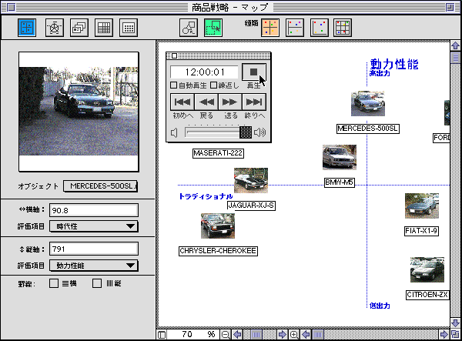Select the BMW-M5 car thumbnail
The height and width of the screenshot is (341, 462).
pos(340,157)
